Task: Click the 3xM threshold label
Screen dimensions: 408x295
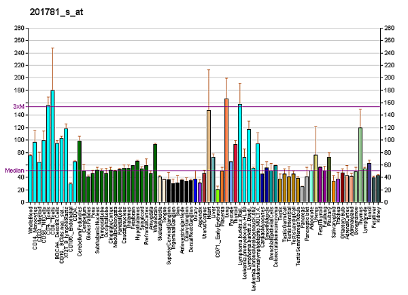Action: pyautogui.click(x=18, y=107)
